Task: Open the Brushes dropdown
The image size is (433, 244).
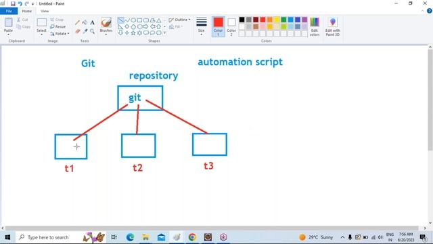Action: click(x=106, y=35)
